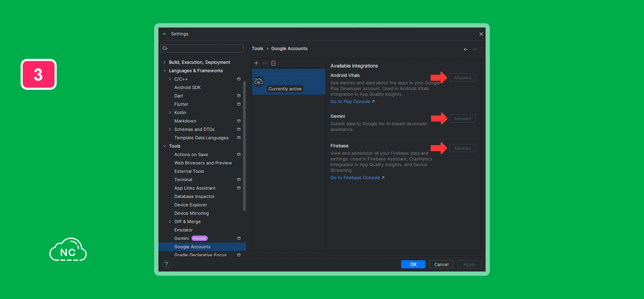The image size is (644, 299).
Task: Expand the C/C++ node
Action: [x=170, y=79]
